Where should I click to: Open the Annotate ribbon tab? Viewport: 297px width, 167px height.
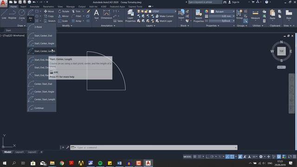[34, 6]
